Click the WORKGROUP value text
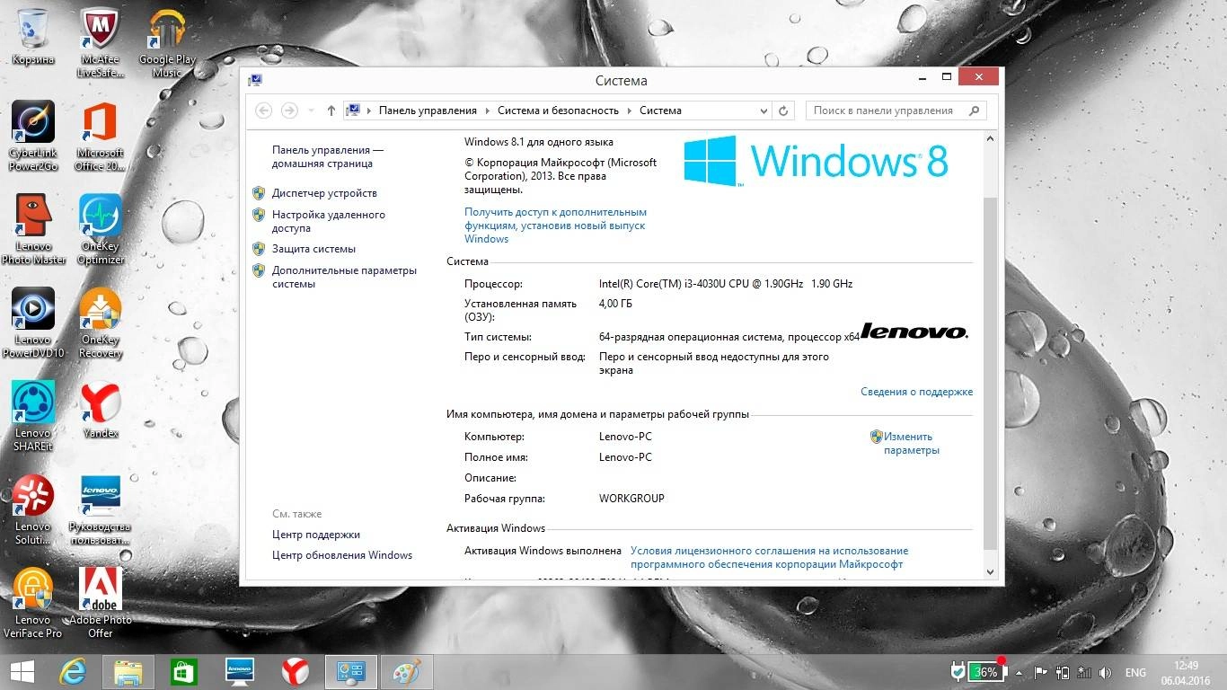The height and width of the screenshot is (690, 1227). pyautogui.click(x=631, y=499)
